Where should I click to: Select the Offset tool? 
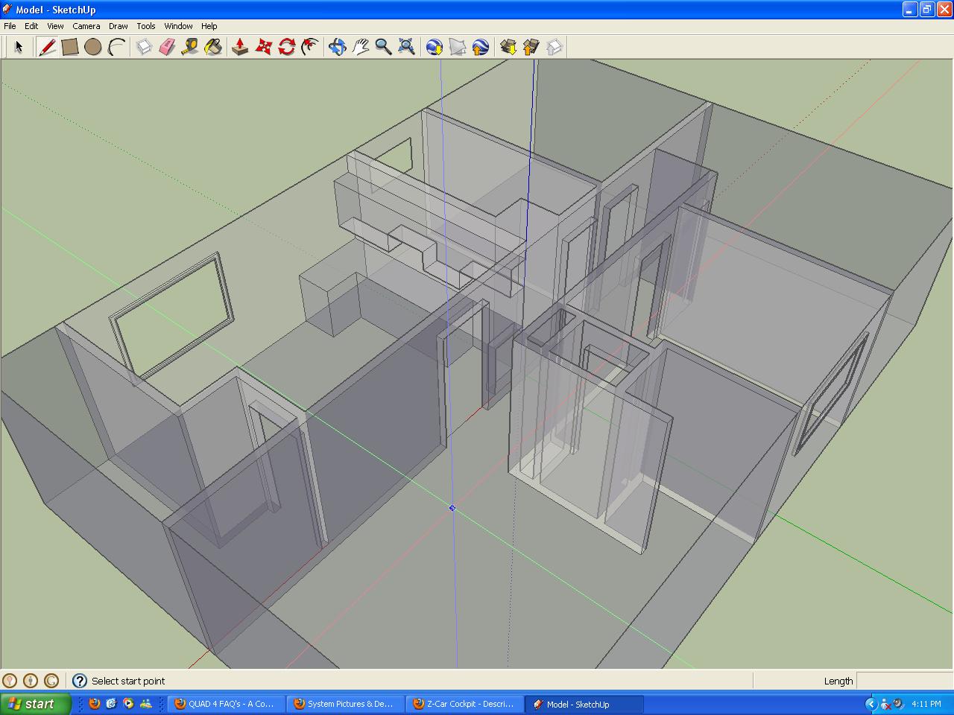(x=309, y=47)
